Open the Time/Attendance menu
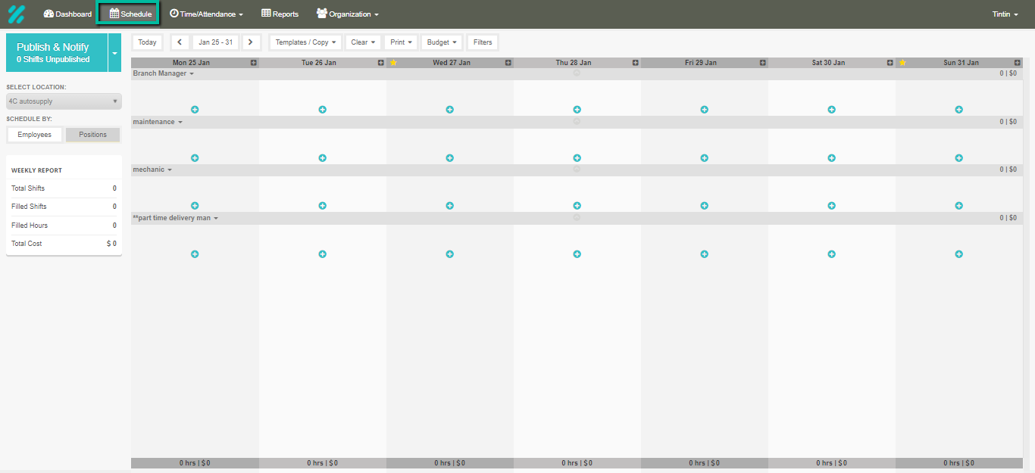The image size is (1035, 473). tap(206, 14)
